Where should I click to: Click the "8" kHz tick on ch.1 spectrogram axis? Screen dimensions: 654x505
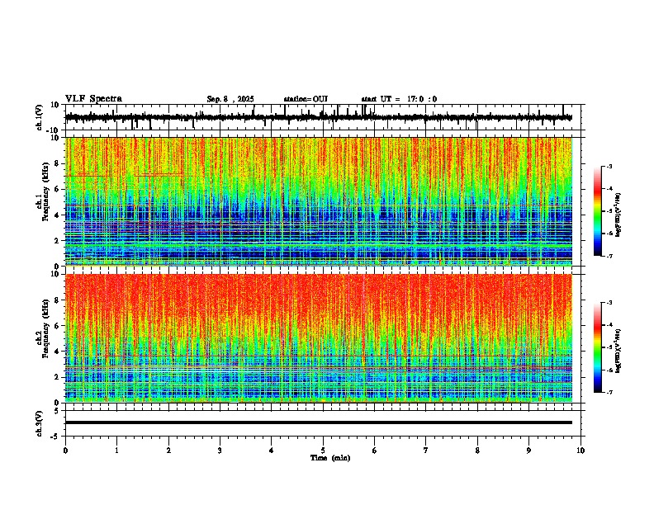tap(57, 163)
